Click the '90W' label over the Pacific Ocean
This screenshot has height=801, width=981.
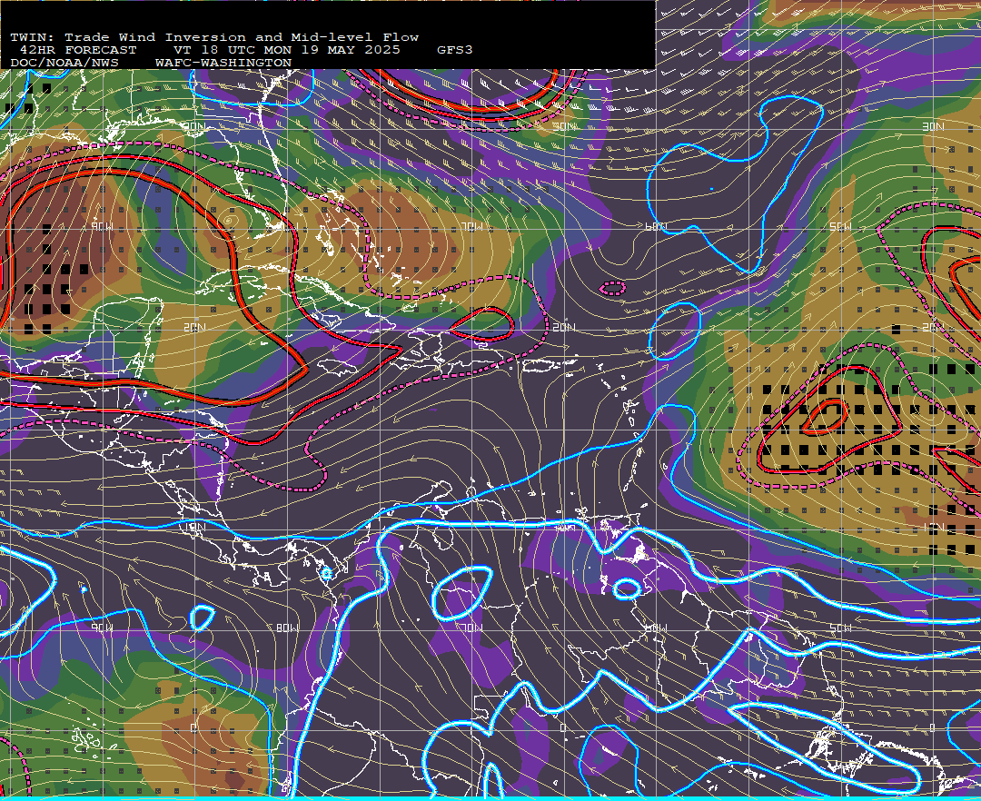103,628
